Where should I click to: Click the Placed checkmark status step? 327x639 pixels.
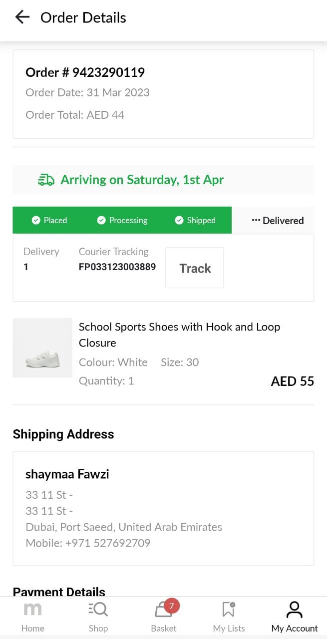[49, 220]
